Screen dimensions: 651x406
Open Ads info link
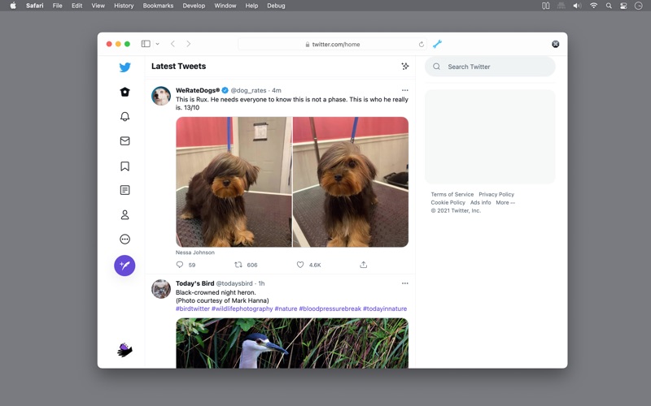pyautogui.click(x=480, y=202)
